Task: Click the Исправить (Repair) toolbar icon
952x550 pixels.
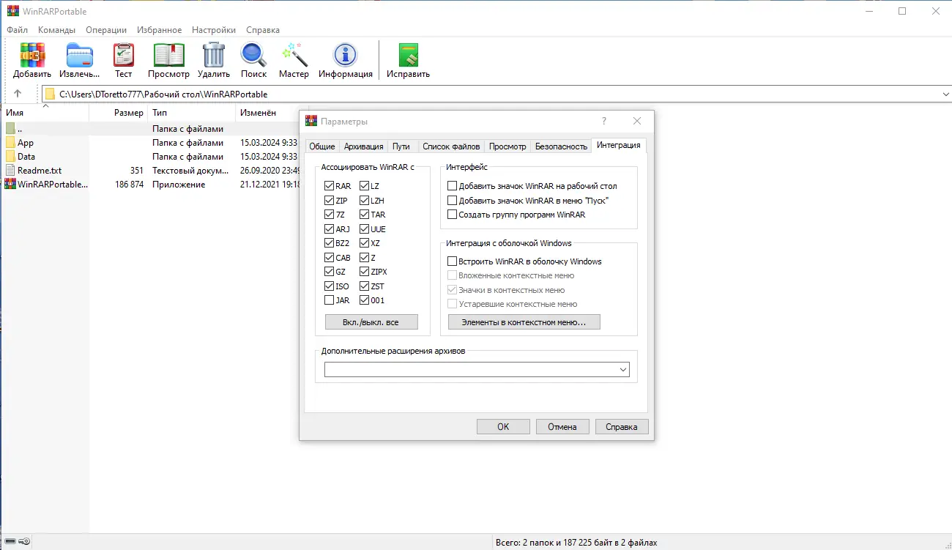Action: tap(408, 55)
